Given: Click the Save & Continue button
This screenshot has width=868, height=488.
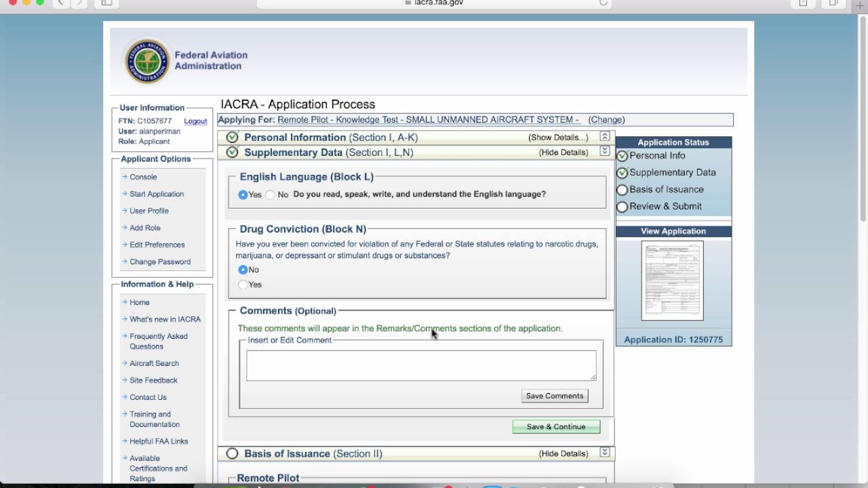Looking at the screenshot, I should click(x=556, y=426).
